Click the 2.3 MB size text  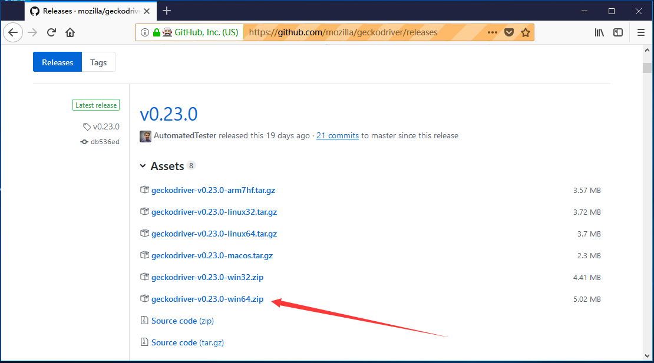(589, 256)
